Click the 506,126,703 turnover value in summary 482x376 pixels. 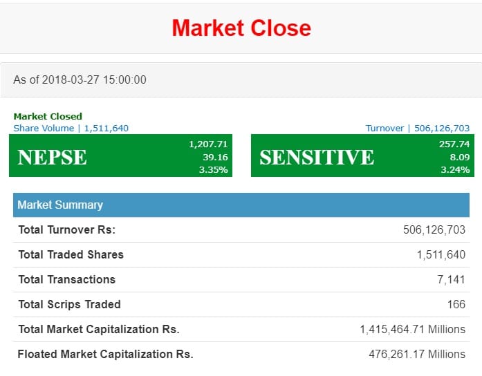434,229
